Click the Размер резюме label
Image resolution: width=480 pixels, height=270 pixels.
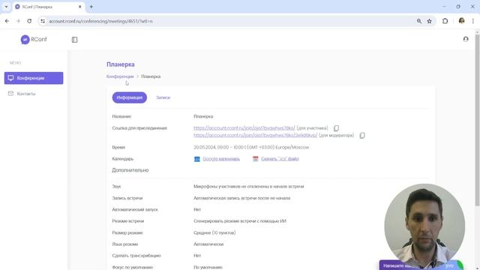127,232
